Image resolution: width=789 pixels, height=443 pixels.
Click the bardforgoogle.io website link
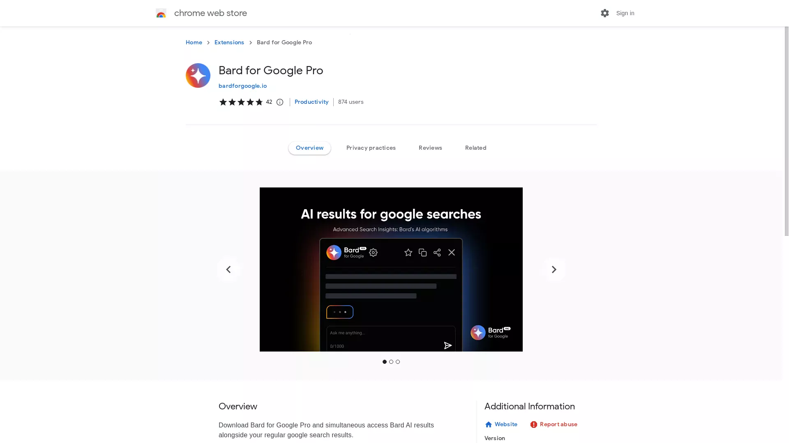pyautogui.click(x=242, y=85)
